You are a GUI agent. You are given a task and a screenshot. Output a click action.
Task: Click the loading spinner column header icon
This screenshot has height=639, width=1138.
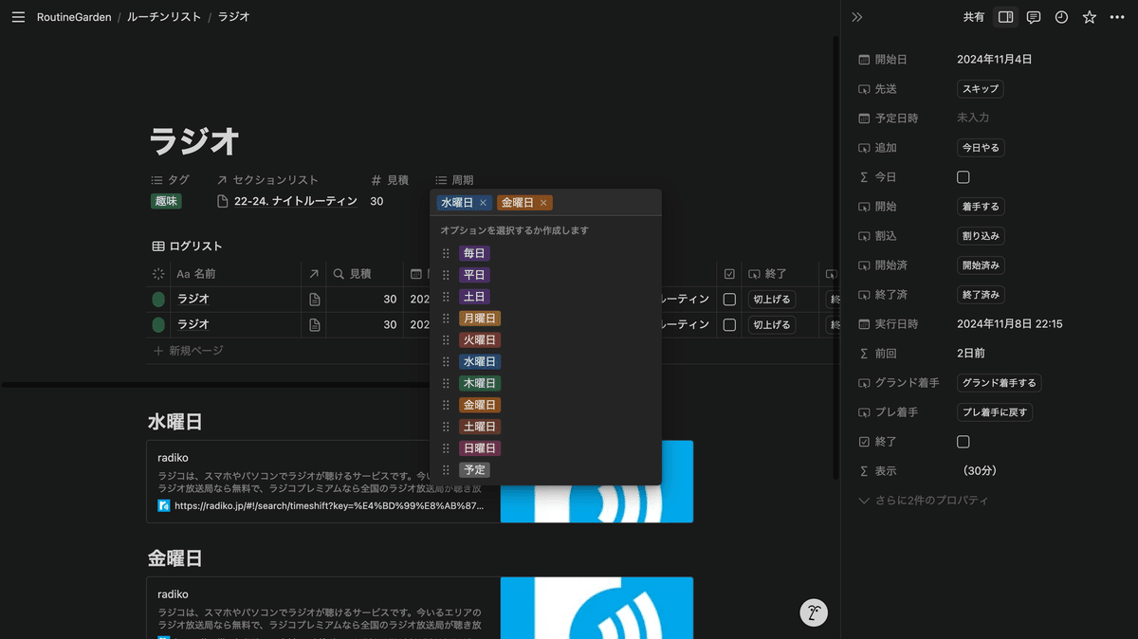pyautogui.click(x=158, y=274)
